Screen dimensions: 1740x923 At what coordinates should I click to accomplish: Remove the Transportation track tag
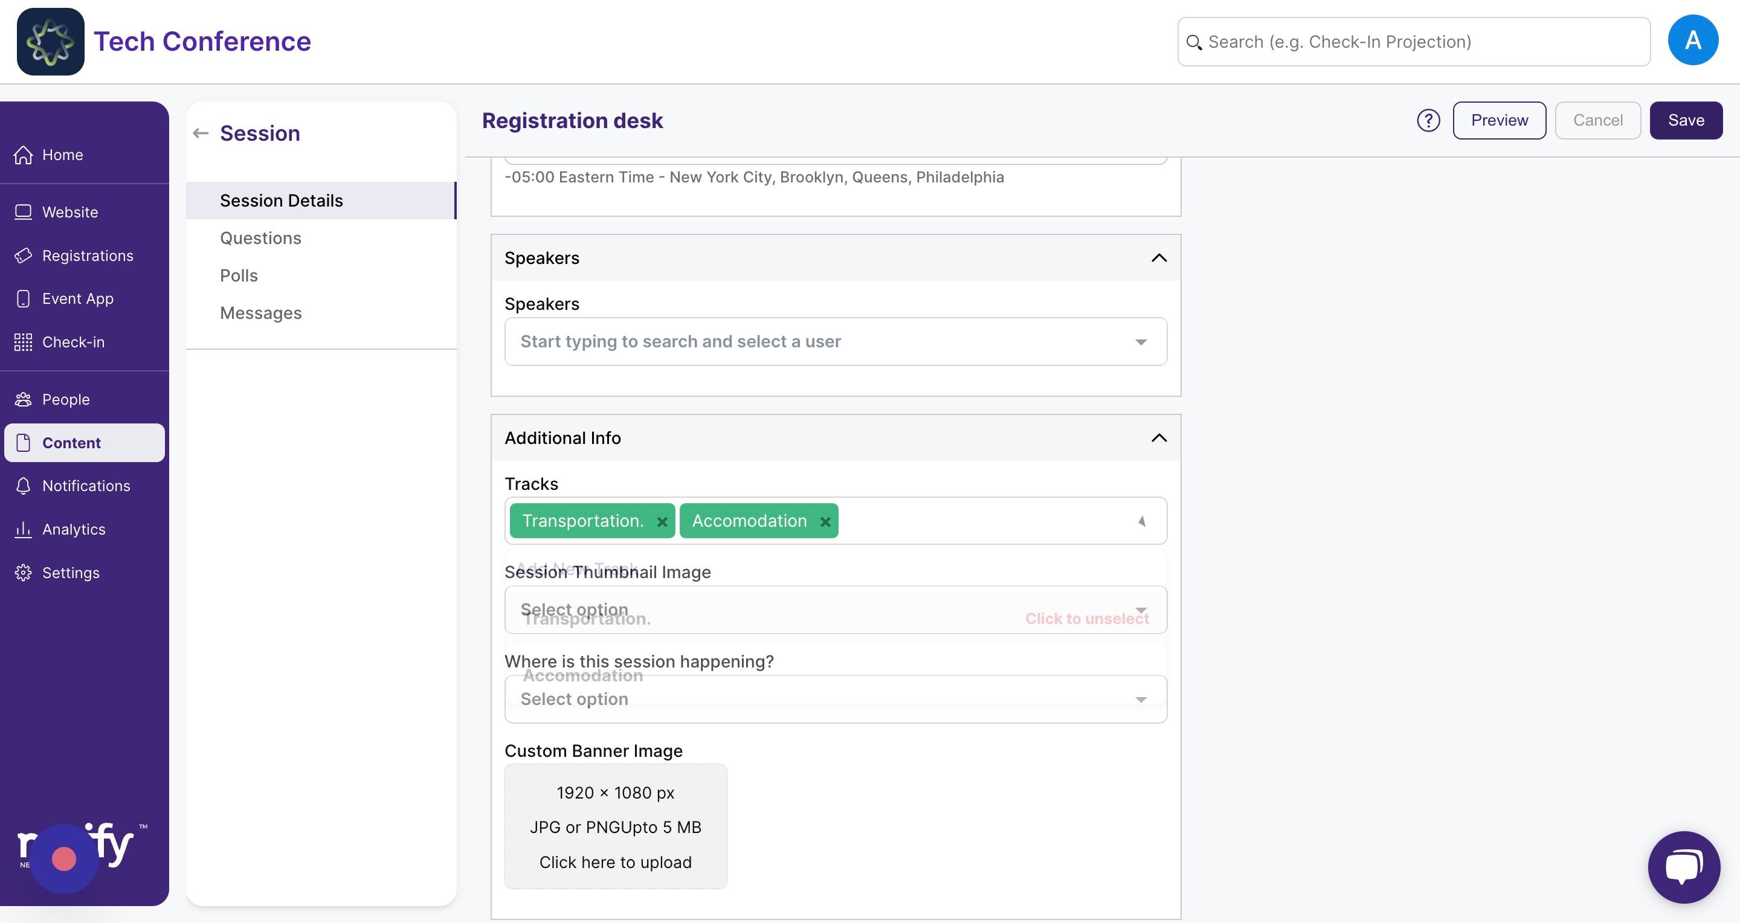point(662,522)
